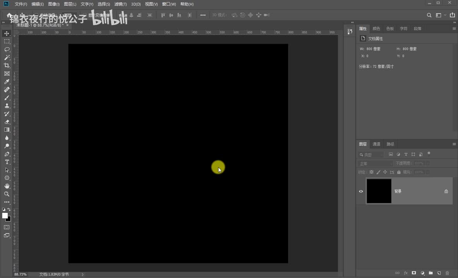Toggle lock position
The image size is (458, 278).
[x=385, y=172]
